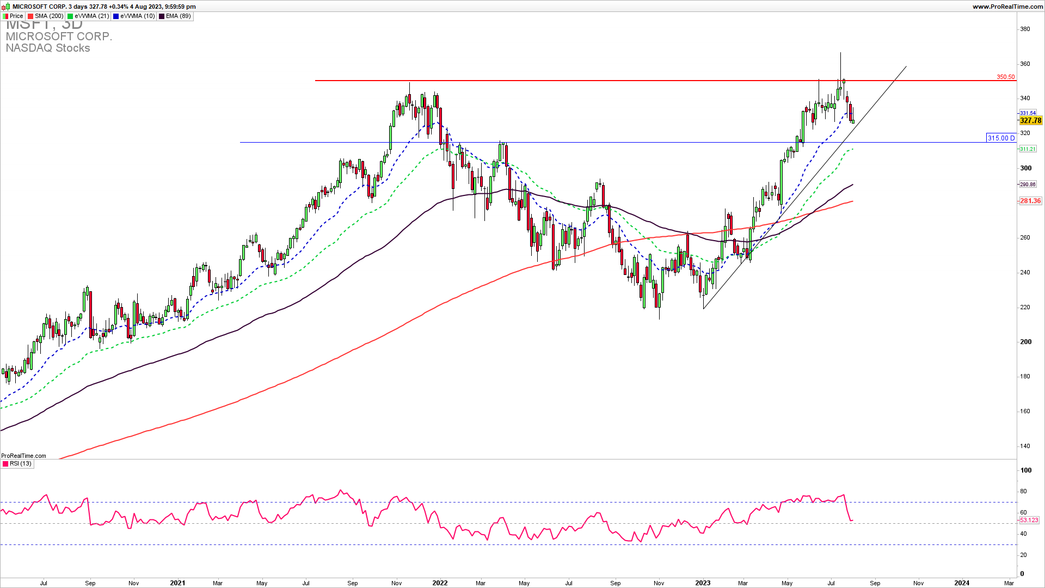The width and height of the screenshot is (1045, 588).
Task: Open the SMA (200) indicator settings
Action: pyautogui.click(x=45, y=16)
